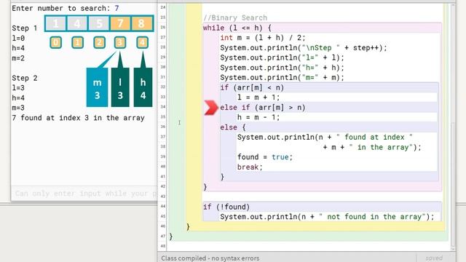Click the editor's vertical scrollbar

click(x=453, y=128)
